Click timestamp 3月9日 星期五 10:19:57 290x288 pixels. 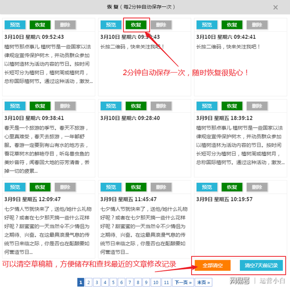click(225, 199)
